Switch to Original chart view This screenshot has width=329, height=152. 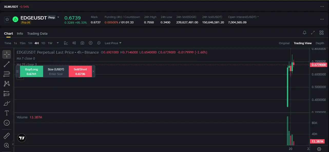pyautogui.click(x=284, y=43)
